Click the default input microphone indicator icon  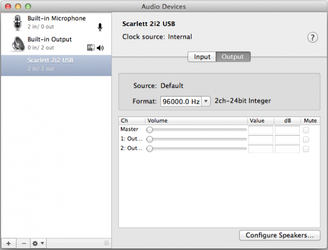(x=100, y=27)
